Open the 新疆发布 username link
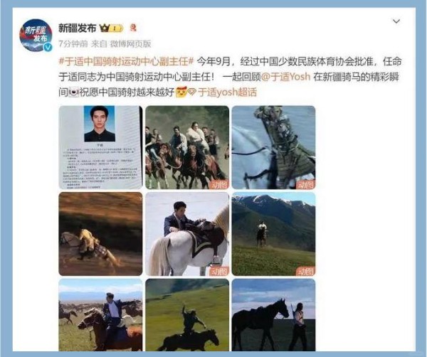This screenshot has height=357, width=427. (78, 28)
